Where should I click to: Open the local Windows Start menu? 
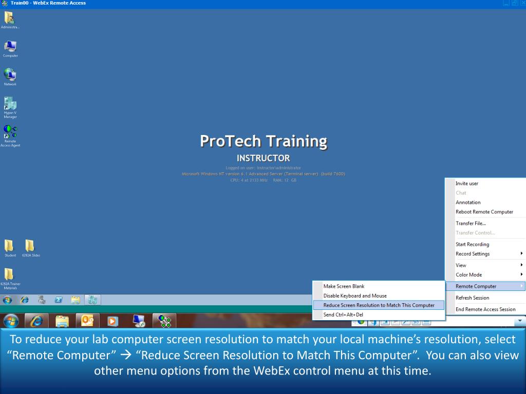coord(11,321)
